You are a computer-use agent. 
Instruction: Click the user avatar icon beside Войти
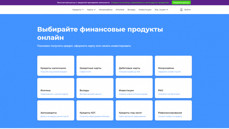tap(181, 9)
